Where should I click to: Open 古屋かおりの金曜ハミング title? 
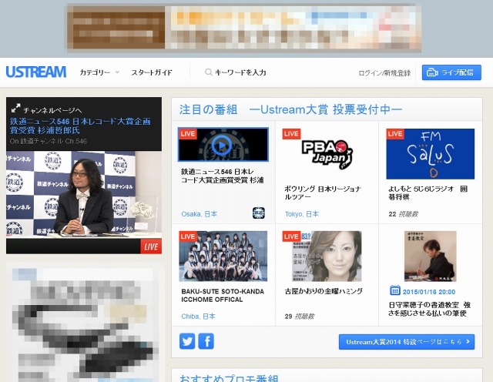[x=324, y=291]
